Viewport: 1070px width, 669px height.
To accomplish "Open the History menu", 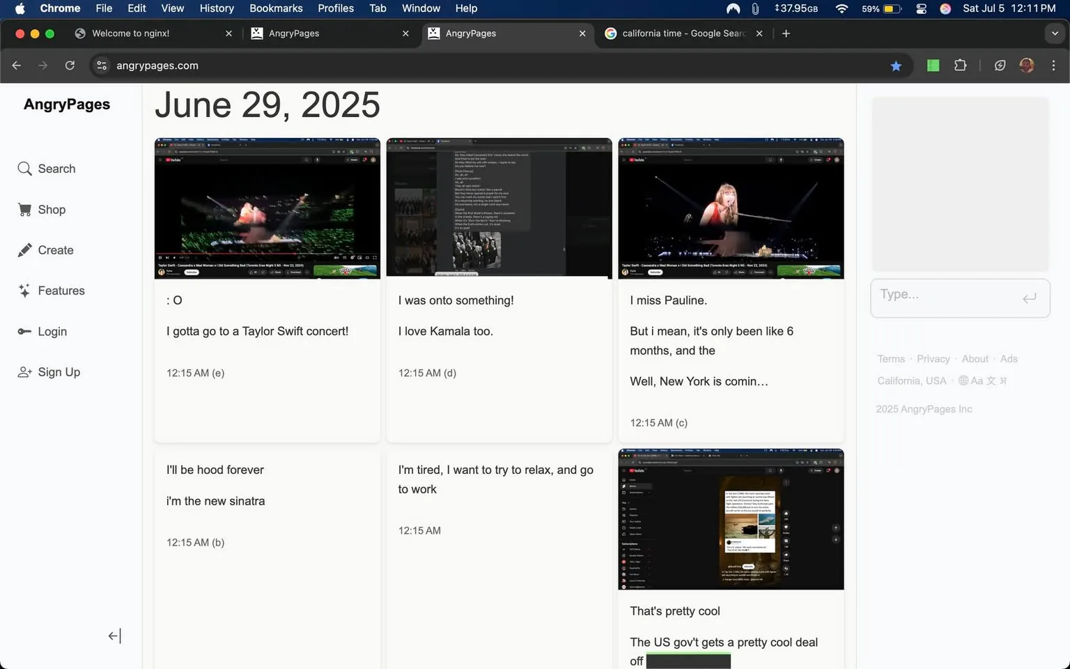I will pos(216,8).
